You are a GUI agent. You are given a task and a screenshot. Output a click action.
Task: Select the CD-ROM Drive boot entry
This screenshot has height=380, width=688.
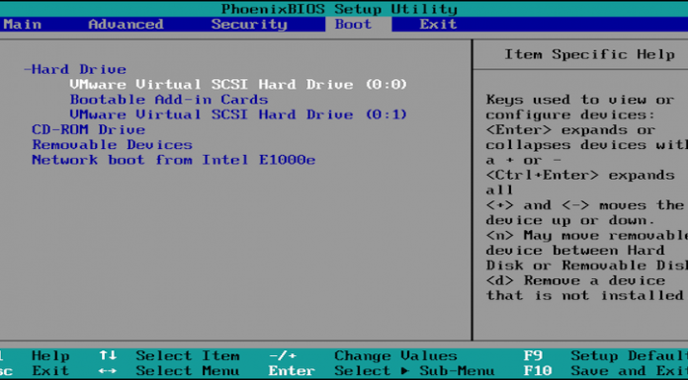(x=88, y=129)
